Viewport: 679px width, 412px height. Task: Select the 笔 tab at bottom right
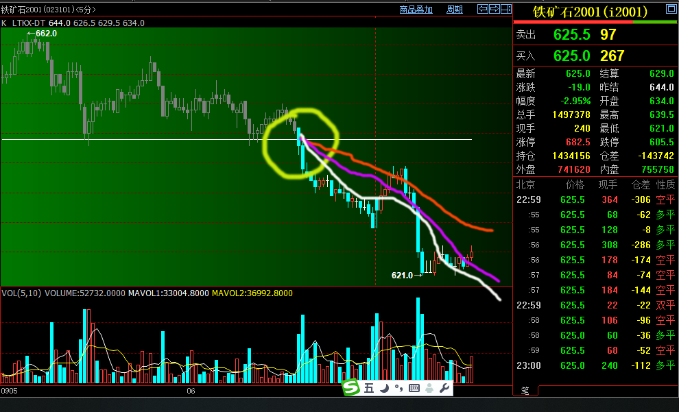[x=525, y=391]
